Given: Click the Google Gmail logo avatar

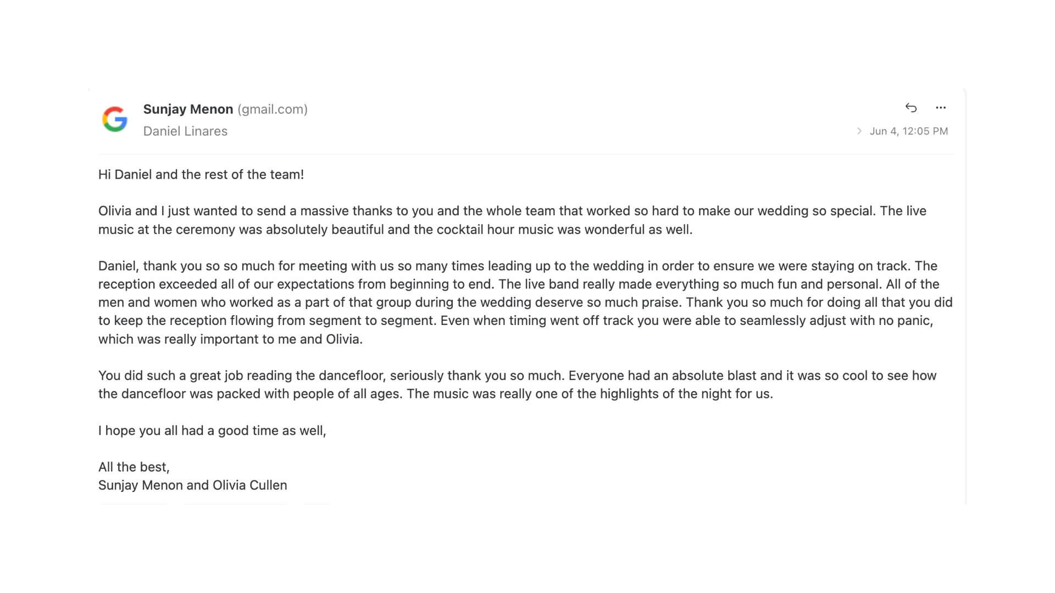Looking at the screenshot, I should (113, 119).
